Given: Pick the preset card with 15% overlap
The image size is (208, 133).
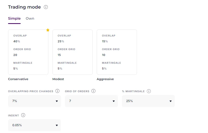Looking at the screenshot, I should pos(117,52).
